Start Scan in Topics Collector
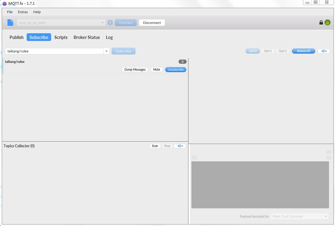 point(155,146)
